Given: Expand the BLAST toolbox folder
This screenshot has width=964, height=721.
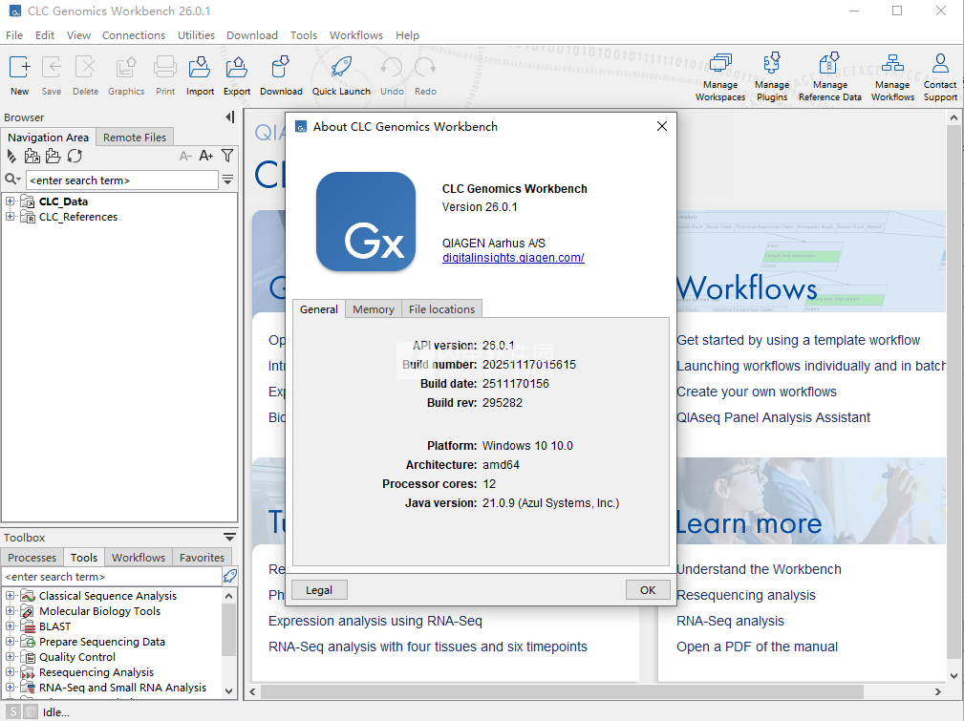Looking at the screenshot, I should point(11,626).
